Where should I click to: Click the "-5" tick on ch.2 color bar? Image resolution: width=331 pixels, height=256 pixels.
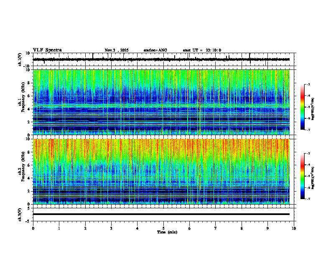(x=308, y=176)
